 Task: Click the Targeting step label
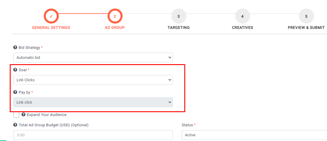coord(179,28)
